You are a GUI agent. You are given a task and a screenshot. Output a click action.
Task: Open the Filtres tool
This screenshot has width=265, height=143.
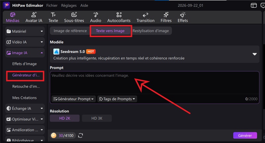166,18
